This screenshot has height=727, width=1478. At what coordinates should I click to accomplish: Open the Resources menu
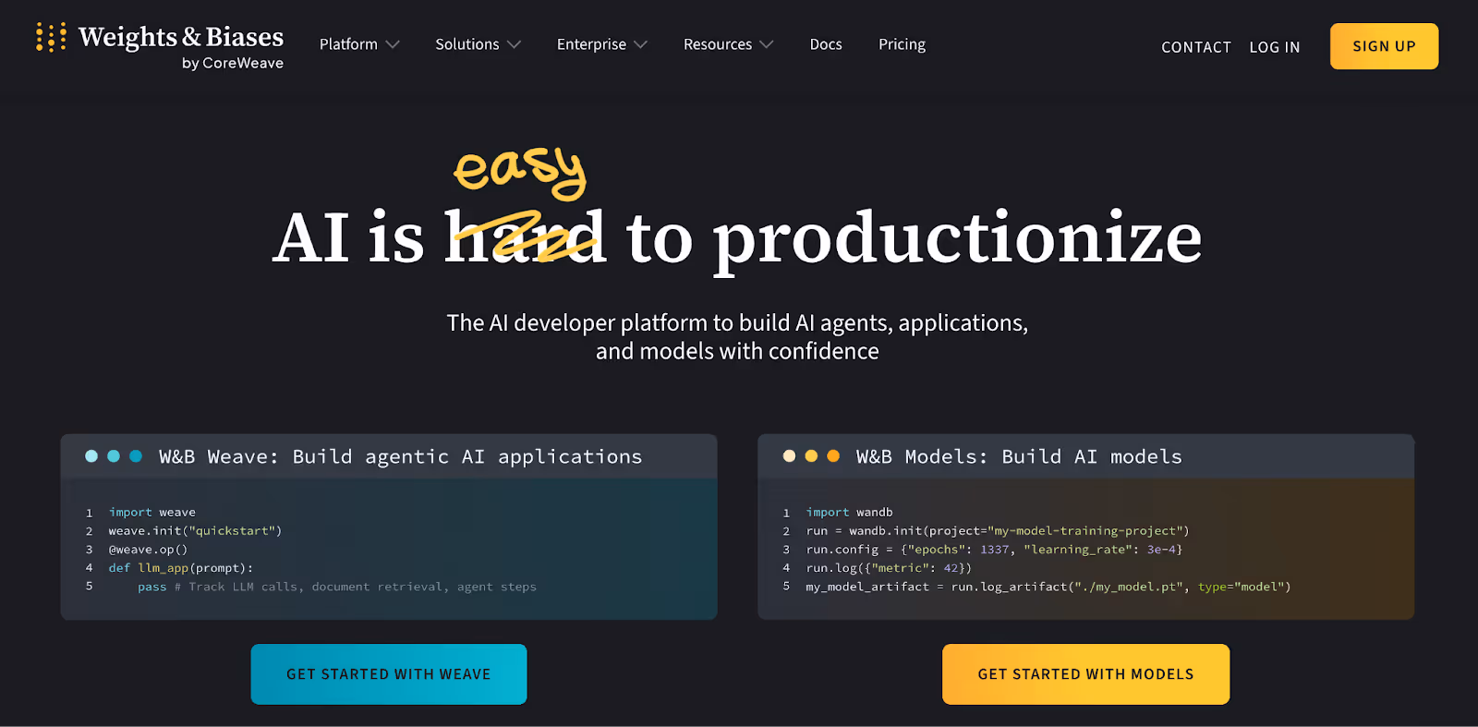point(718,44)
